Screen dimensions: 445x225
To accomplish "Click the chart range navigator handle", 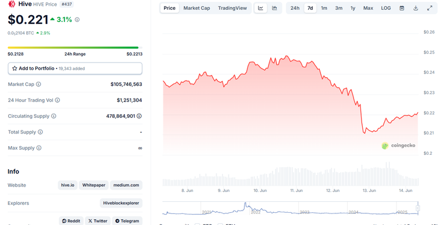I will tap(417, 208).
